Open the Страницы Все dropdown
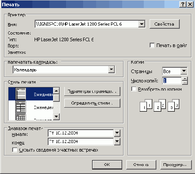The height and width of the screenshot is (174, 195). [184, 71]
